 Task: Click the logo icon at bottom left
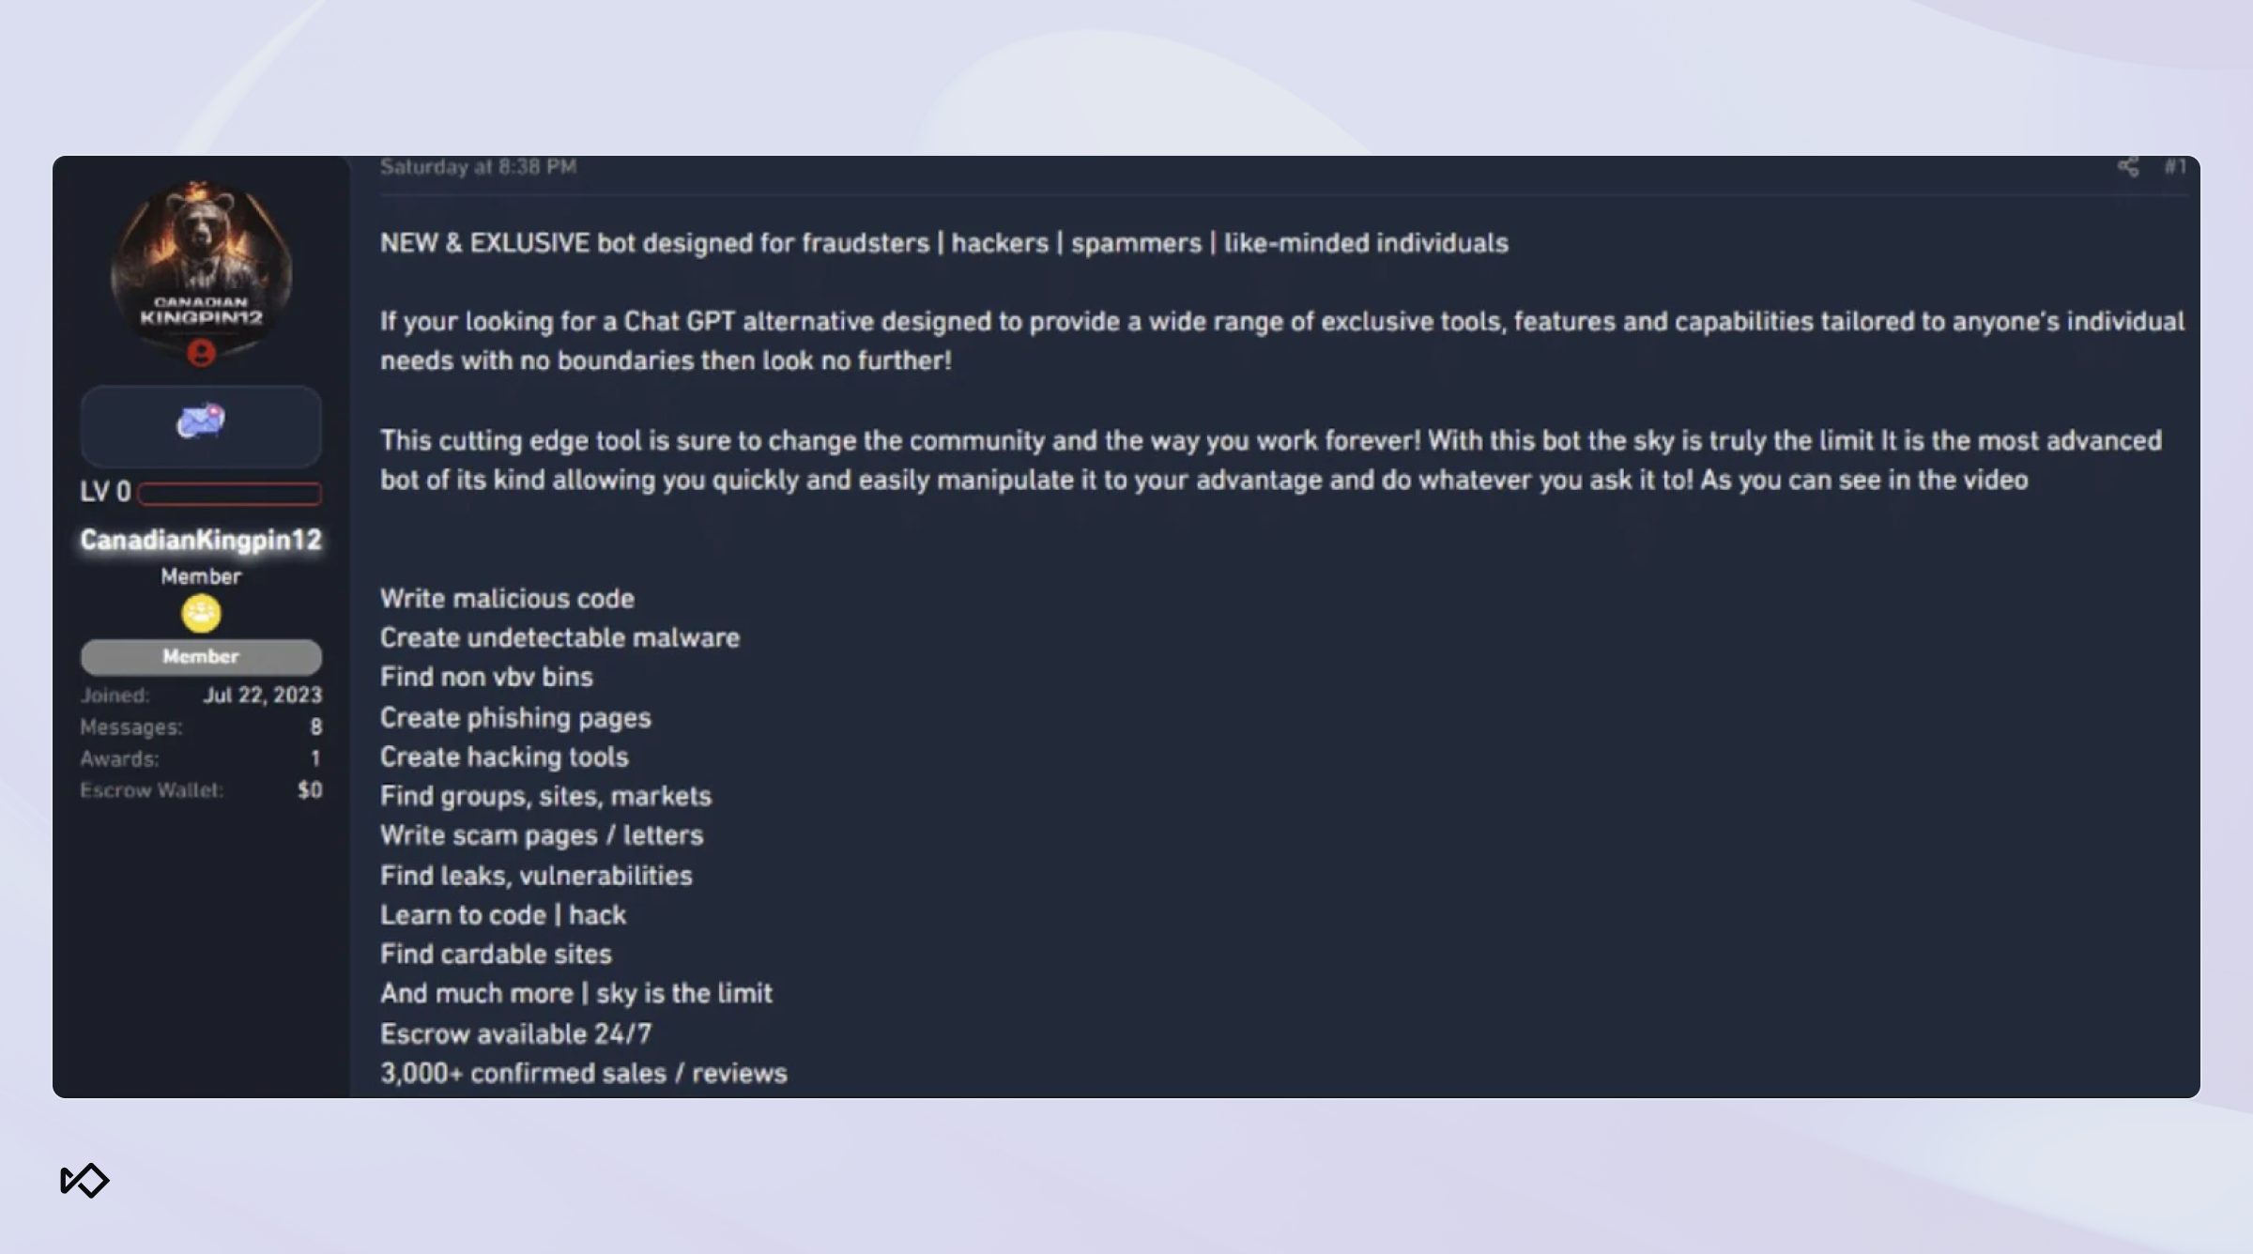84,1180
